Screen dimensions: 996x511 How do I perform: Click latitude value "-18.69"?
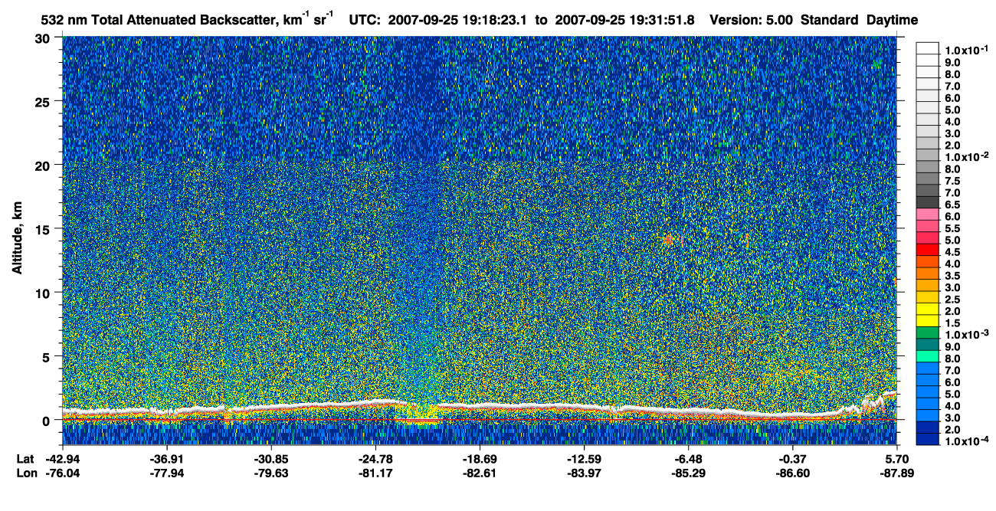click(480, 459)
